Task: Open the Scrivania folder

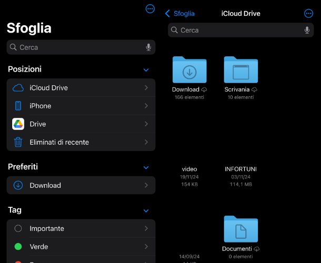Action: (241, 70)
